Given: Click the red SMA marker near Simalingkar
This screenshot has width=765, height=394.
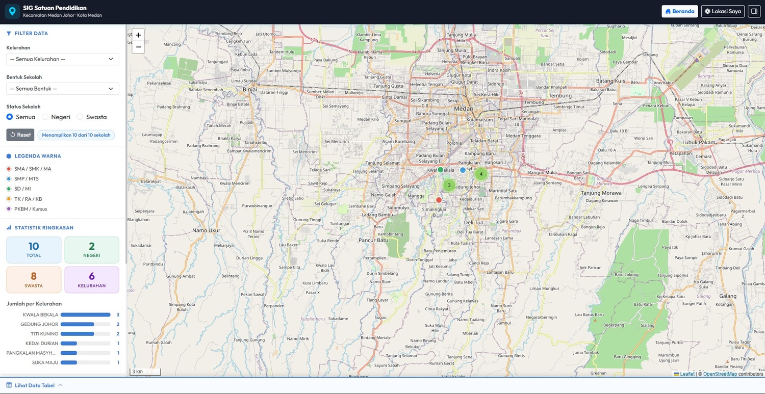Looking at the screenshot, I should [439, 200].
